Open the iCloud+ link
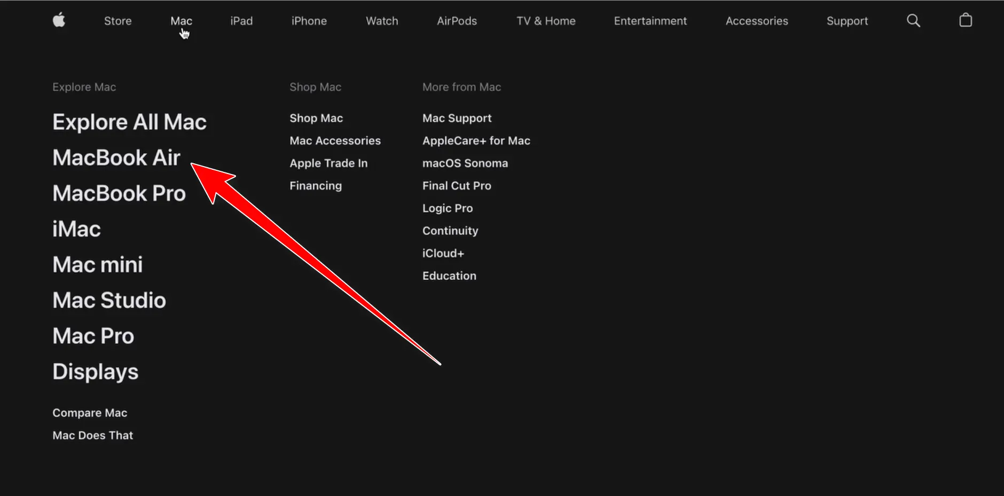Screen dimensions: 1004x496 [443, 254]
